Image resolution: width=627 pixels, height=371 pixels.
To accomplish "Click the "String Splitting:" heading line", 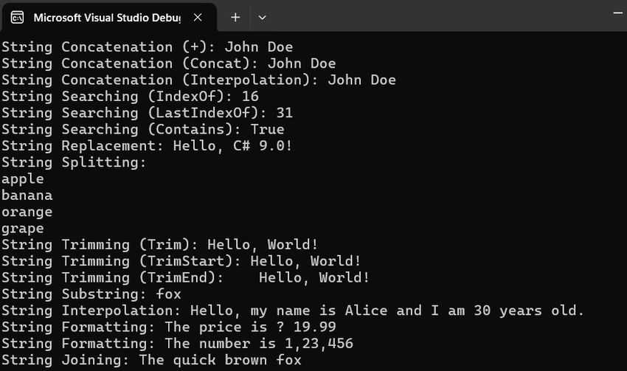I will pos(74,162).
